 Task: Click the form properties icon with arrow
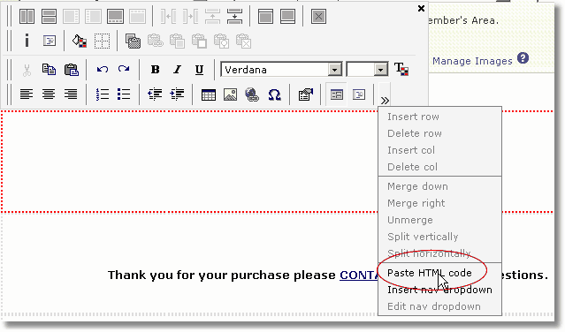[306, 94]
